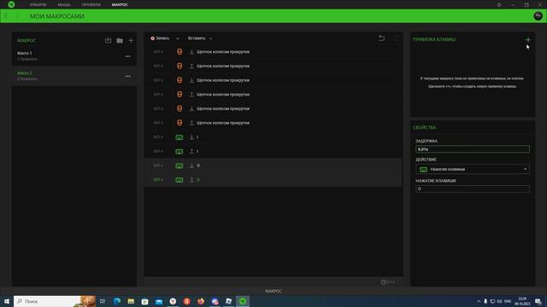
Task: Open Firefox from the taskbar
Action: (x=201, y=301)
